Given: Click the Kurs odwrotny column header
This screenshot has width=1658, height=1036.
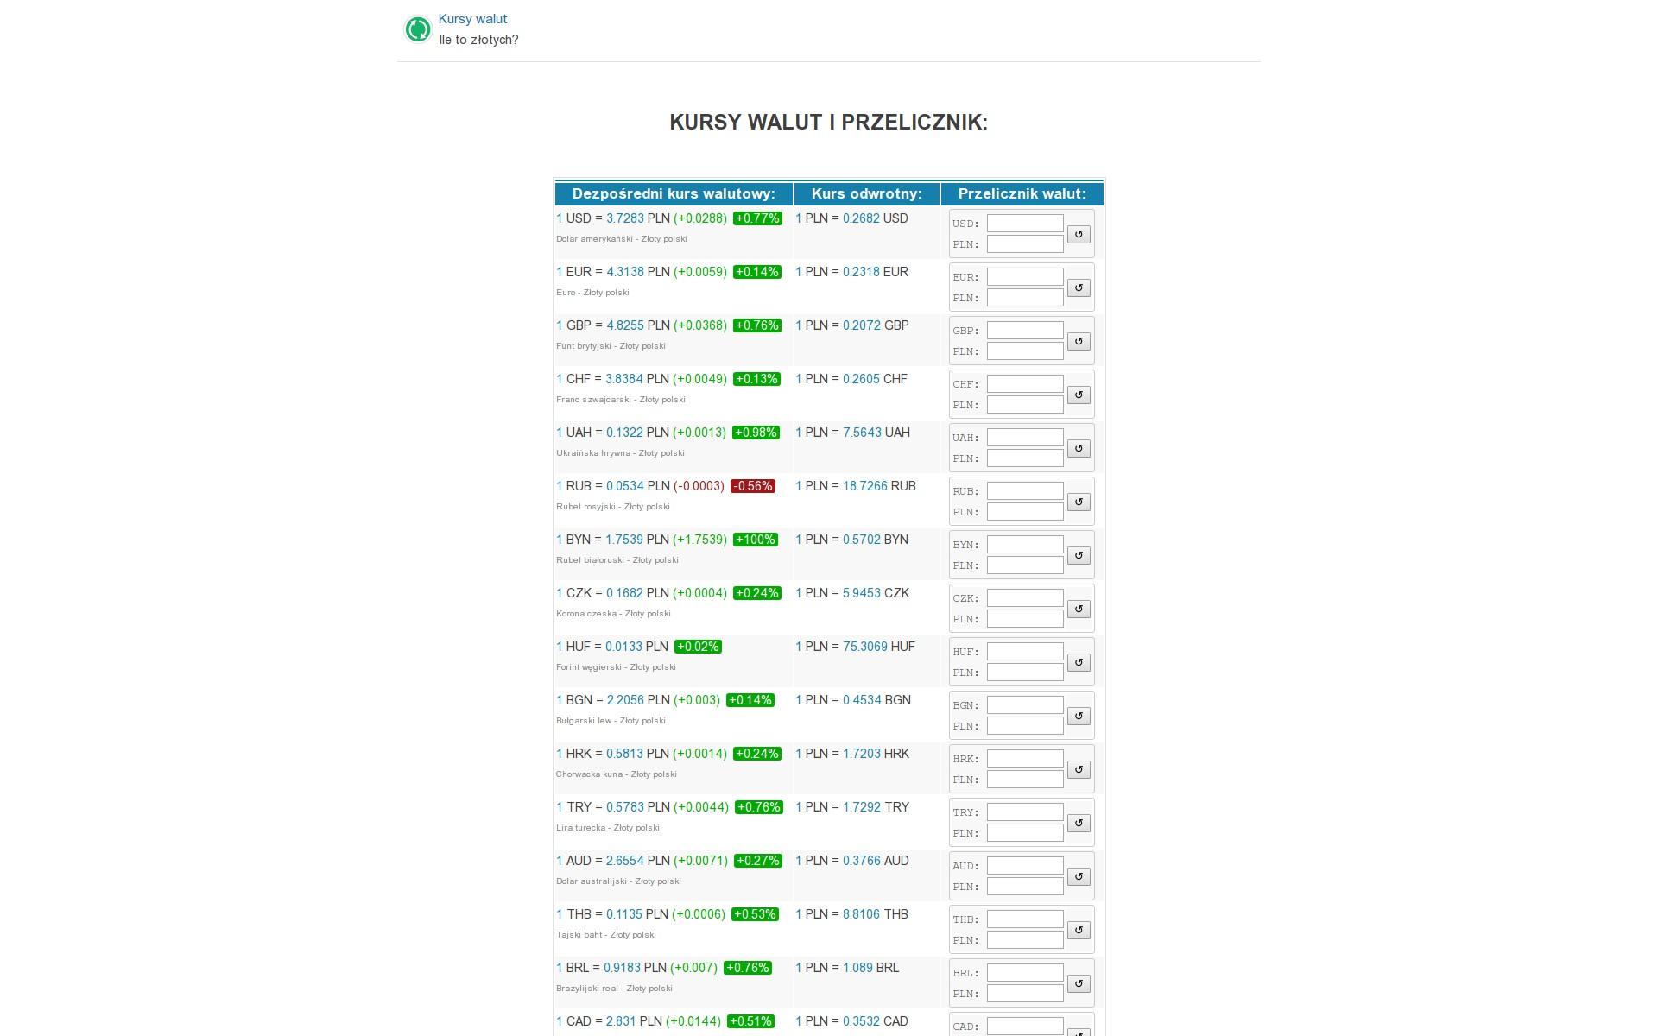Looking at the screenshot, I should pyautogui.click(x=867, y=193).
